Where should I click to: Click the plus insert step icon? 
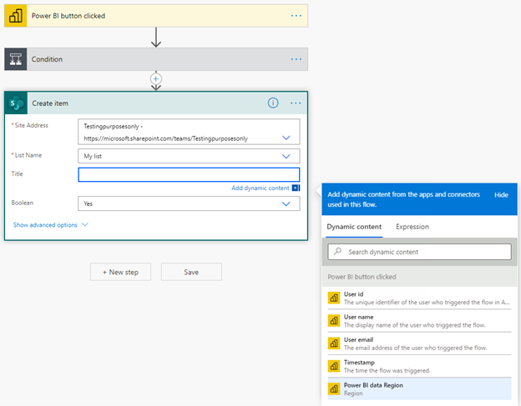click(x=155, y=78)
